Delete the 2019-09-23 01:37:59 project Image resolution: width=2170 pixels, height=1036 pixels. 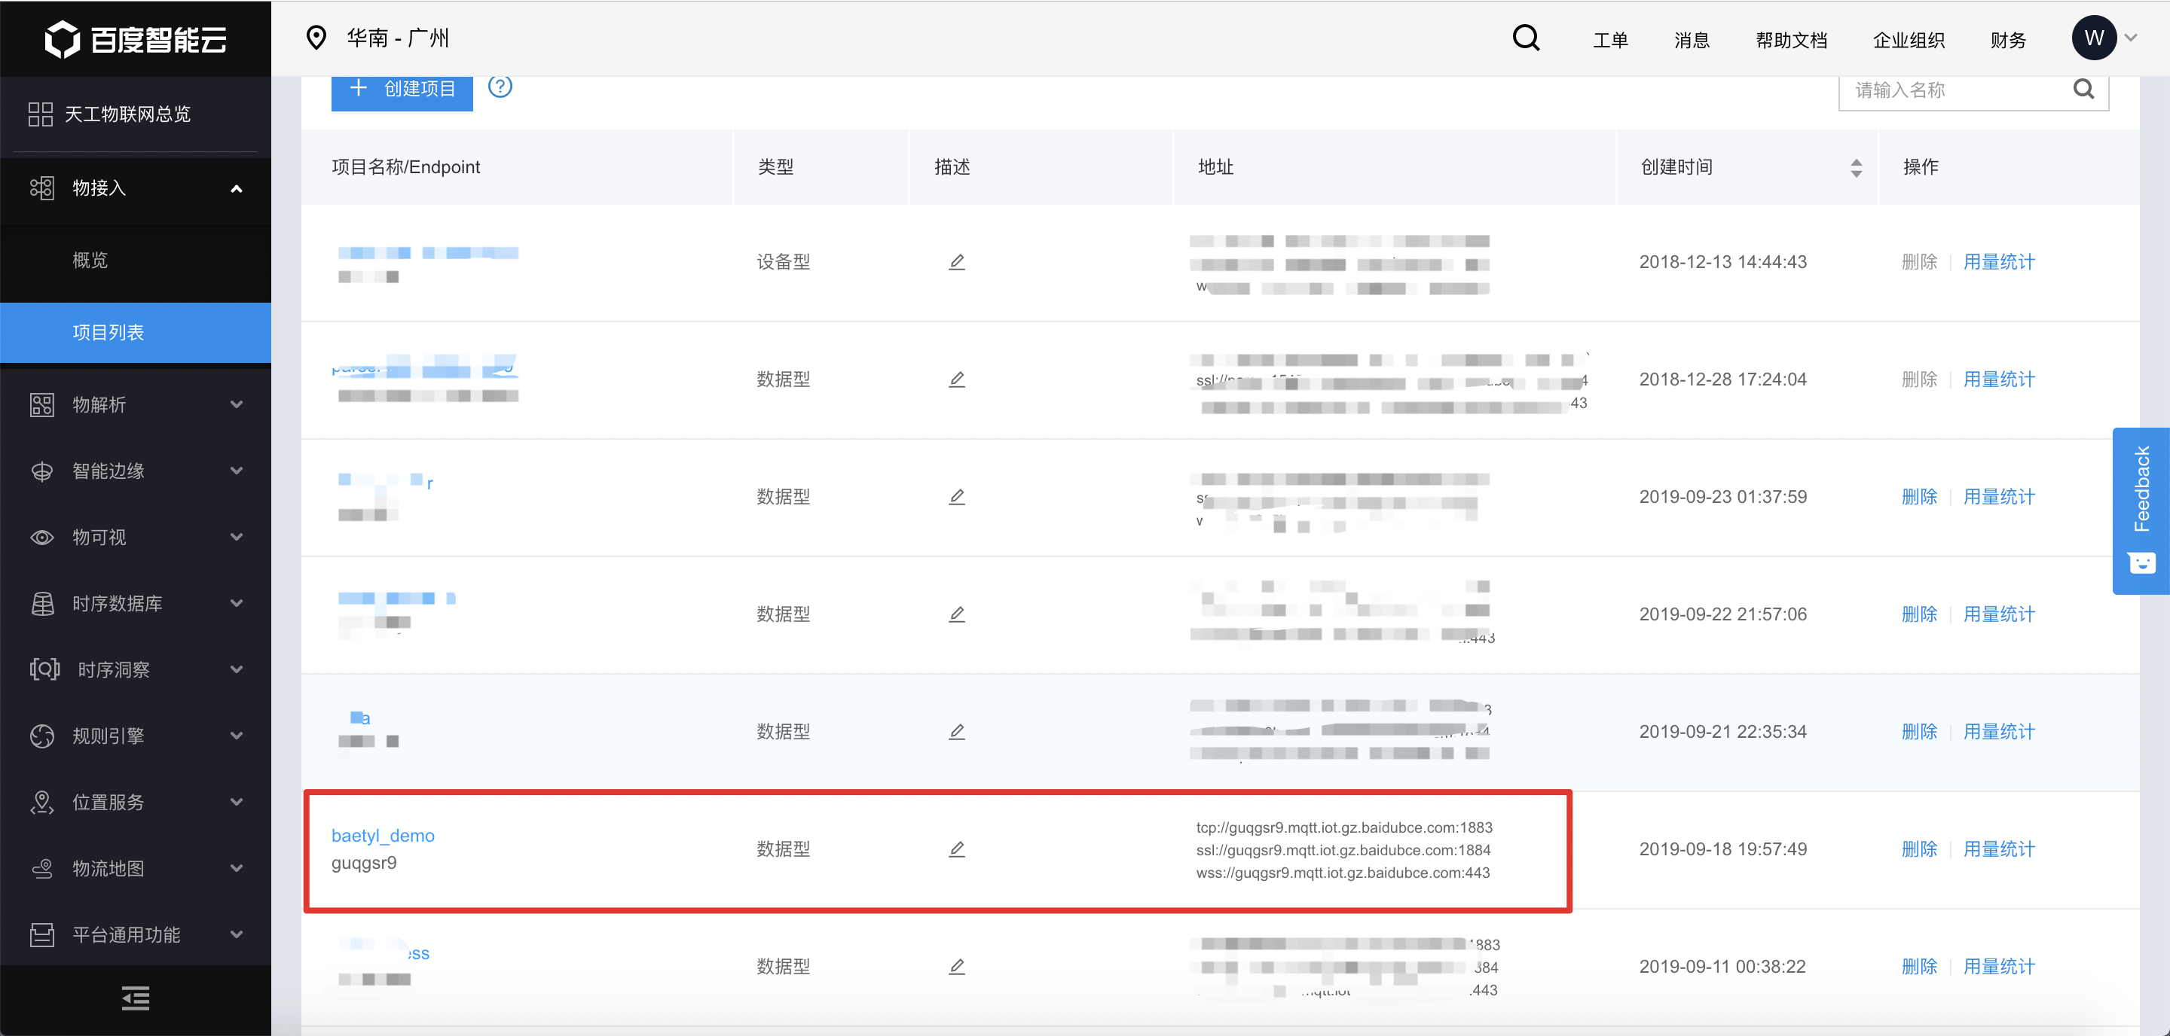(1919, 496)
